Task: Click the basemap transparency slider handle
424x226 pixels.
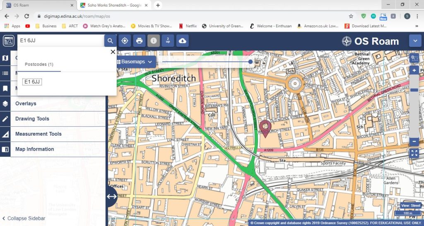Action: click(251, 62)
